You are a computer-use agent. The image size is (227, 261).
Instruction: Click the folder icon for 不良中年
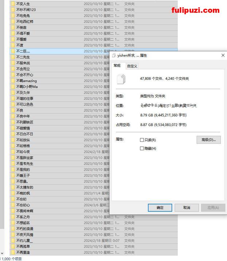[x=13, y=116]
